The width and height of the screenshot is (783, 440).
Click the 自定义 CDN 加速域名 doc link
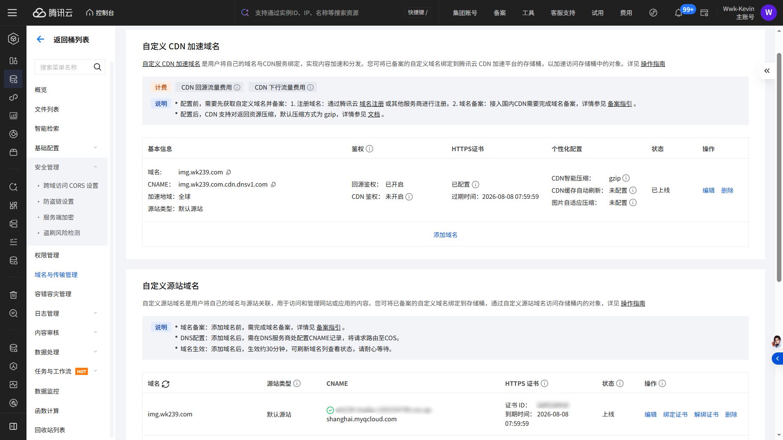point(171,64)
